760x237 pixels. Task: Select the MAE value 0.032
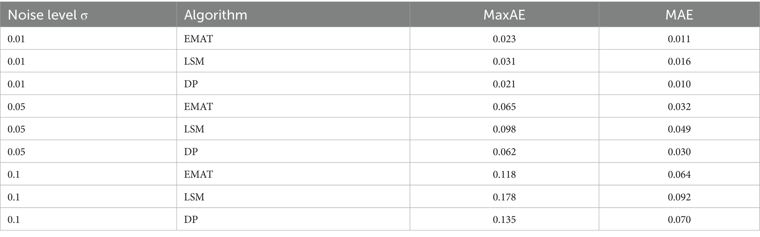coord(679,107)
